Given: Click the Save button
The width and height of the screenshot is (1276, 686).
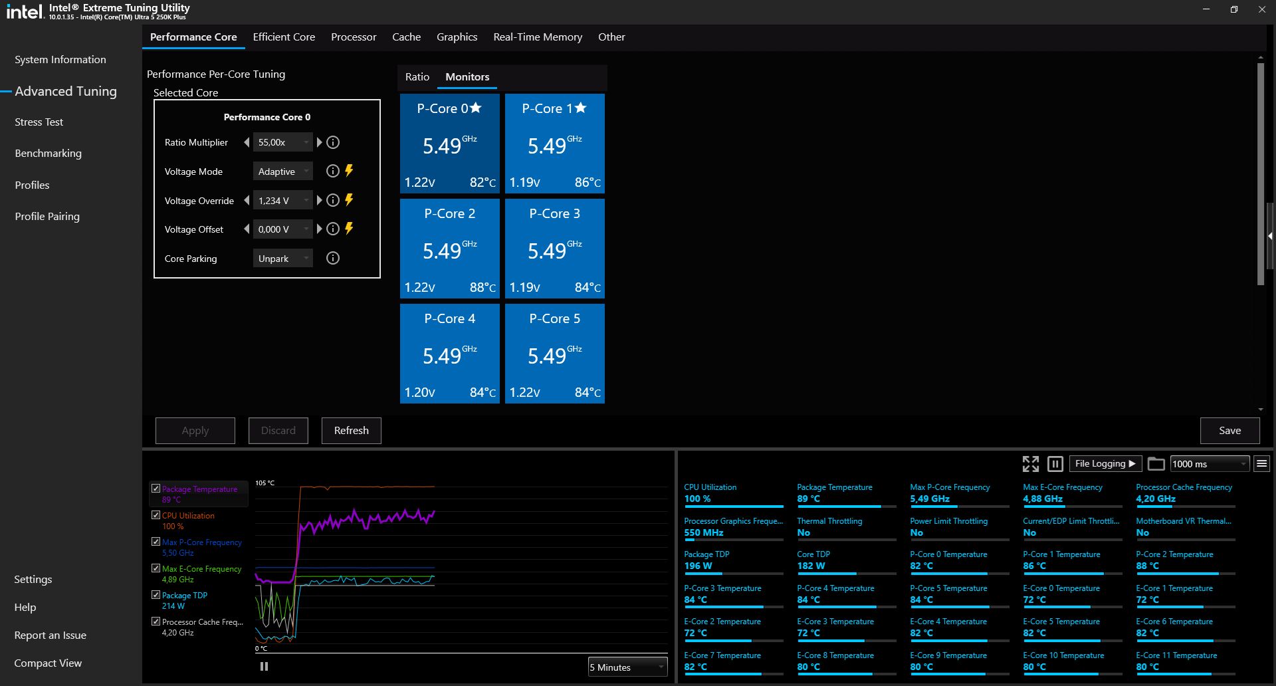Looking at the screenshot, I should pos(1229,430).
